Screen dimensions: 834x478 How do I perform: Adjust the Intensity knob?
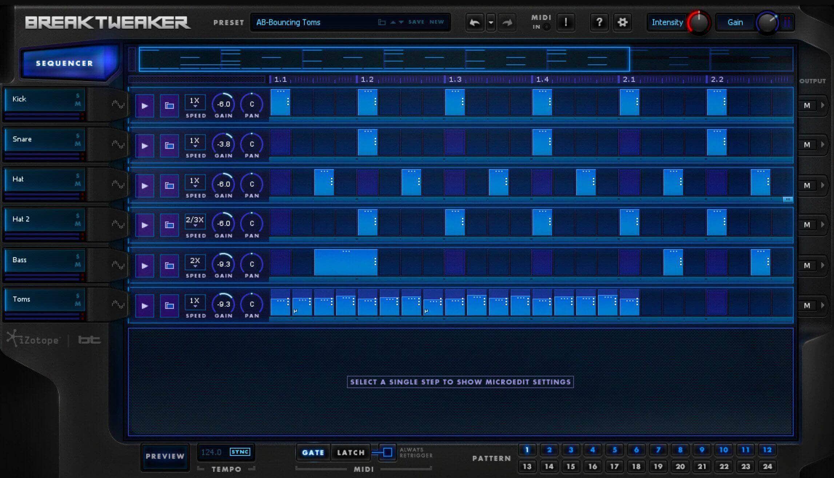tap(699, 23)
